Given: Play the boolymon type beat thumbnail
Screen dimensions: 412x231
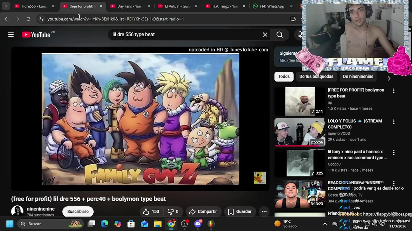Looking at the screenshot, I should [x=300, y=101].
